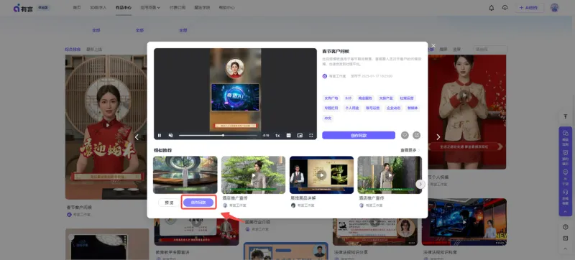The width and height of the screenshot is (575, 260).
Task: Open the user avatar menu
Action: pyautogui.click(x=554, y=8)
